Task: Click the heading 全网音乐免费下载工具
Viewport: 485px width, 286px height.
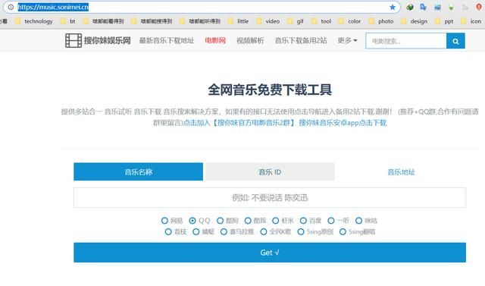Action: [270, 90]
